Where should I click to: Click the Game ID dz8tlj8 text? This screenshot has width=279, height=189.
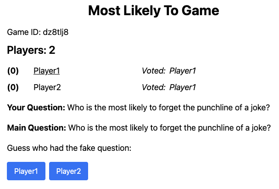point(38,32)
